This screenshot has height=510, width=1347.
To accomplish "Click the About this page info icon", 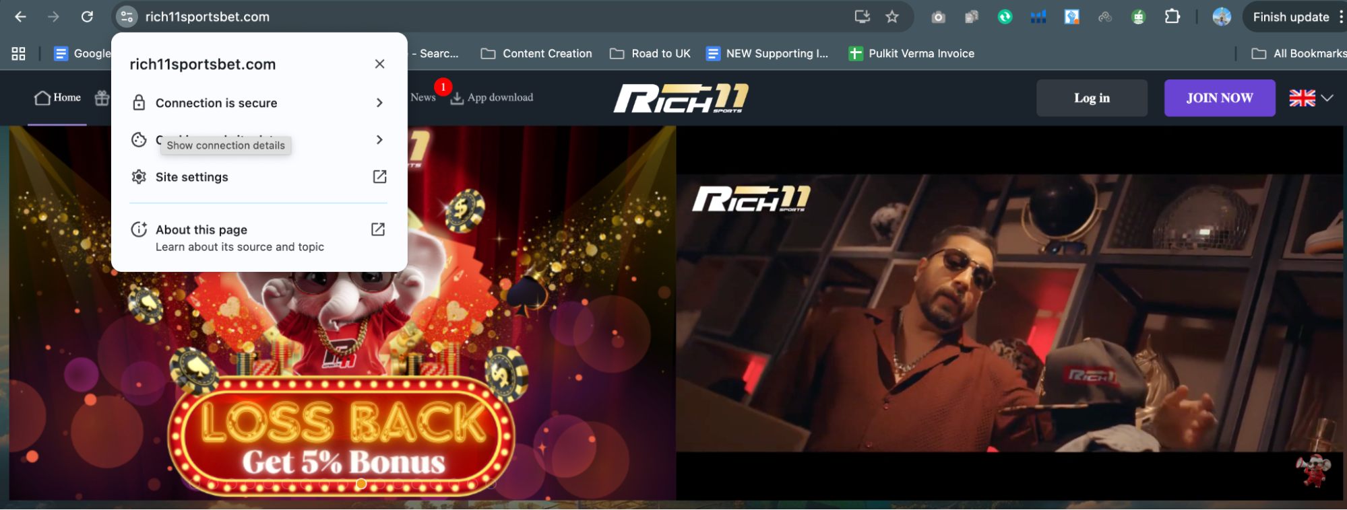I will tap(139, 229).
